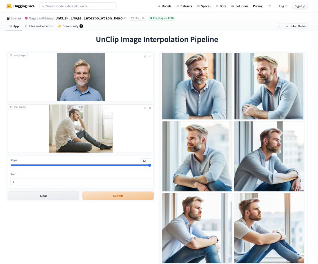The image size is (318, 264).
Task: Click the search magnifier icon
Action: 43,6
